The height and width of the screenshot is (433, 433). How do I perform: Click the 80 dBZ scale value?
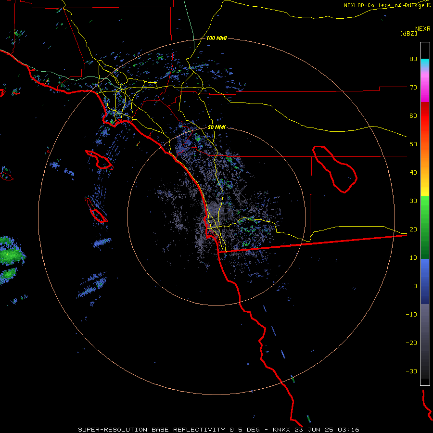coord(413,59)
